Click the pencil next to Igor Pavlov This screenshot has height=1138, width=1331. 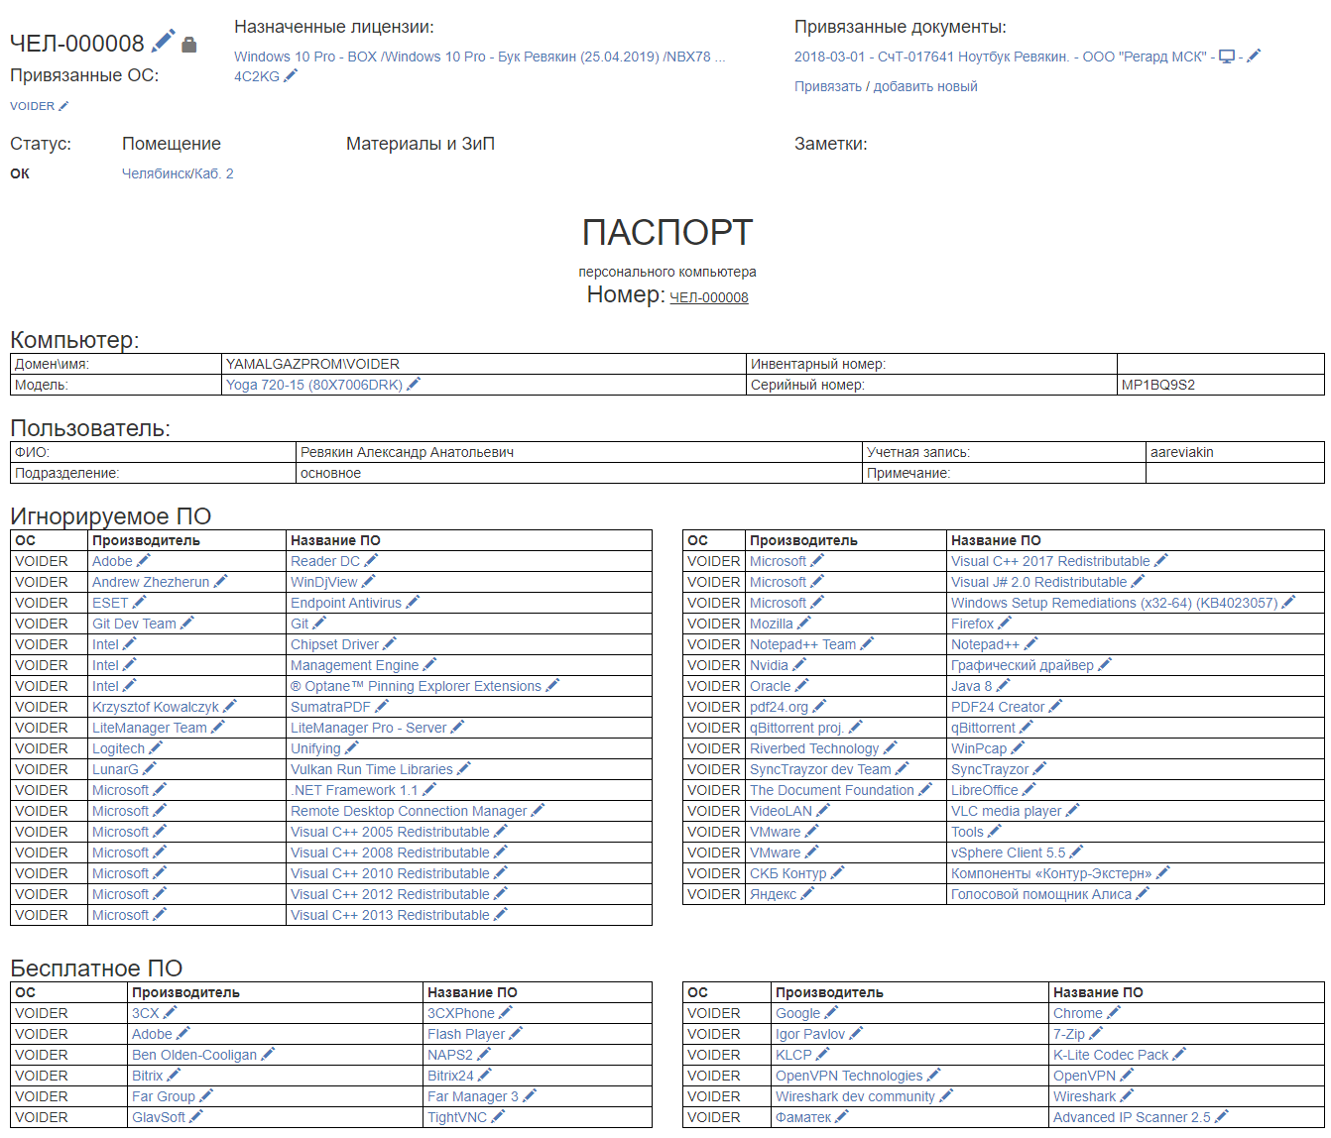[856, 1034]
